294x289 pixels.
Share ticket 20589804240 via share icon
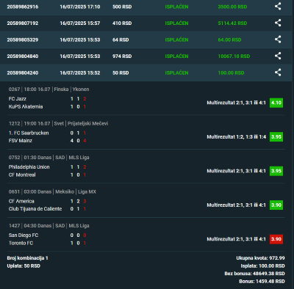pyautogui.click(x=278, y=73)
